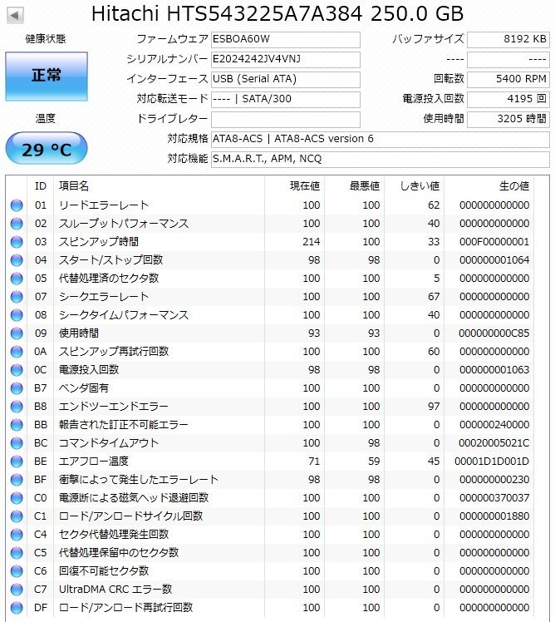Click raw value 000000370037
The image size is (555, 622).
tap(494, 498)
